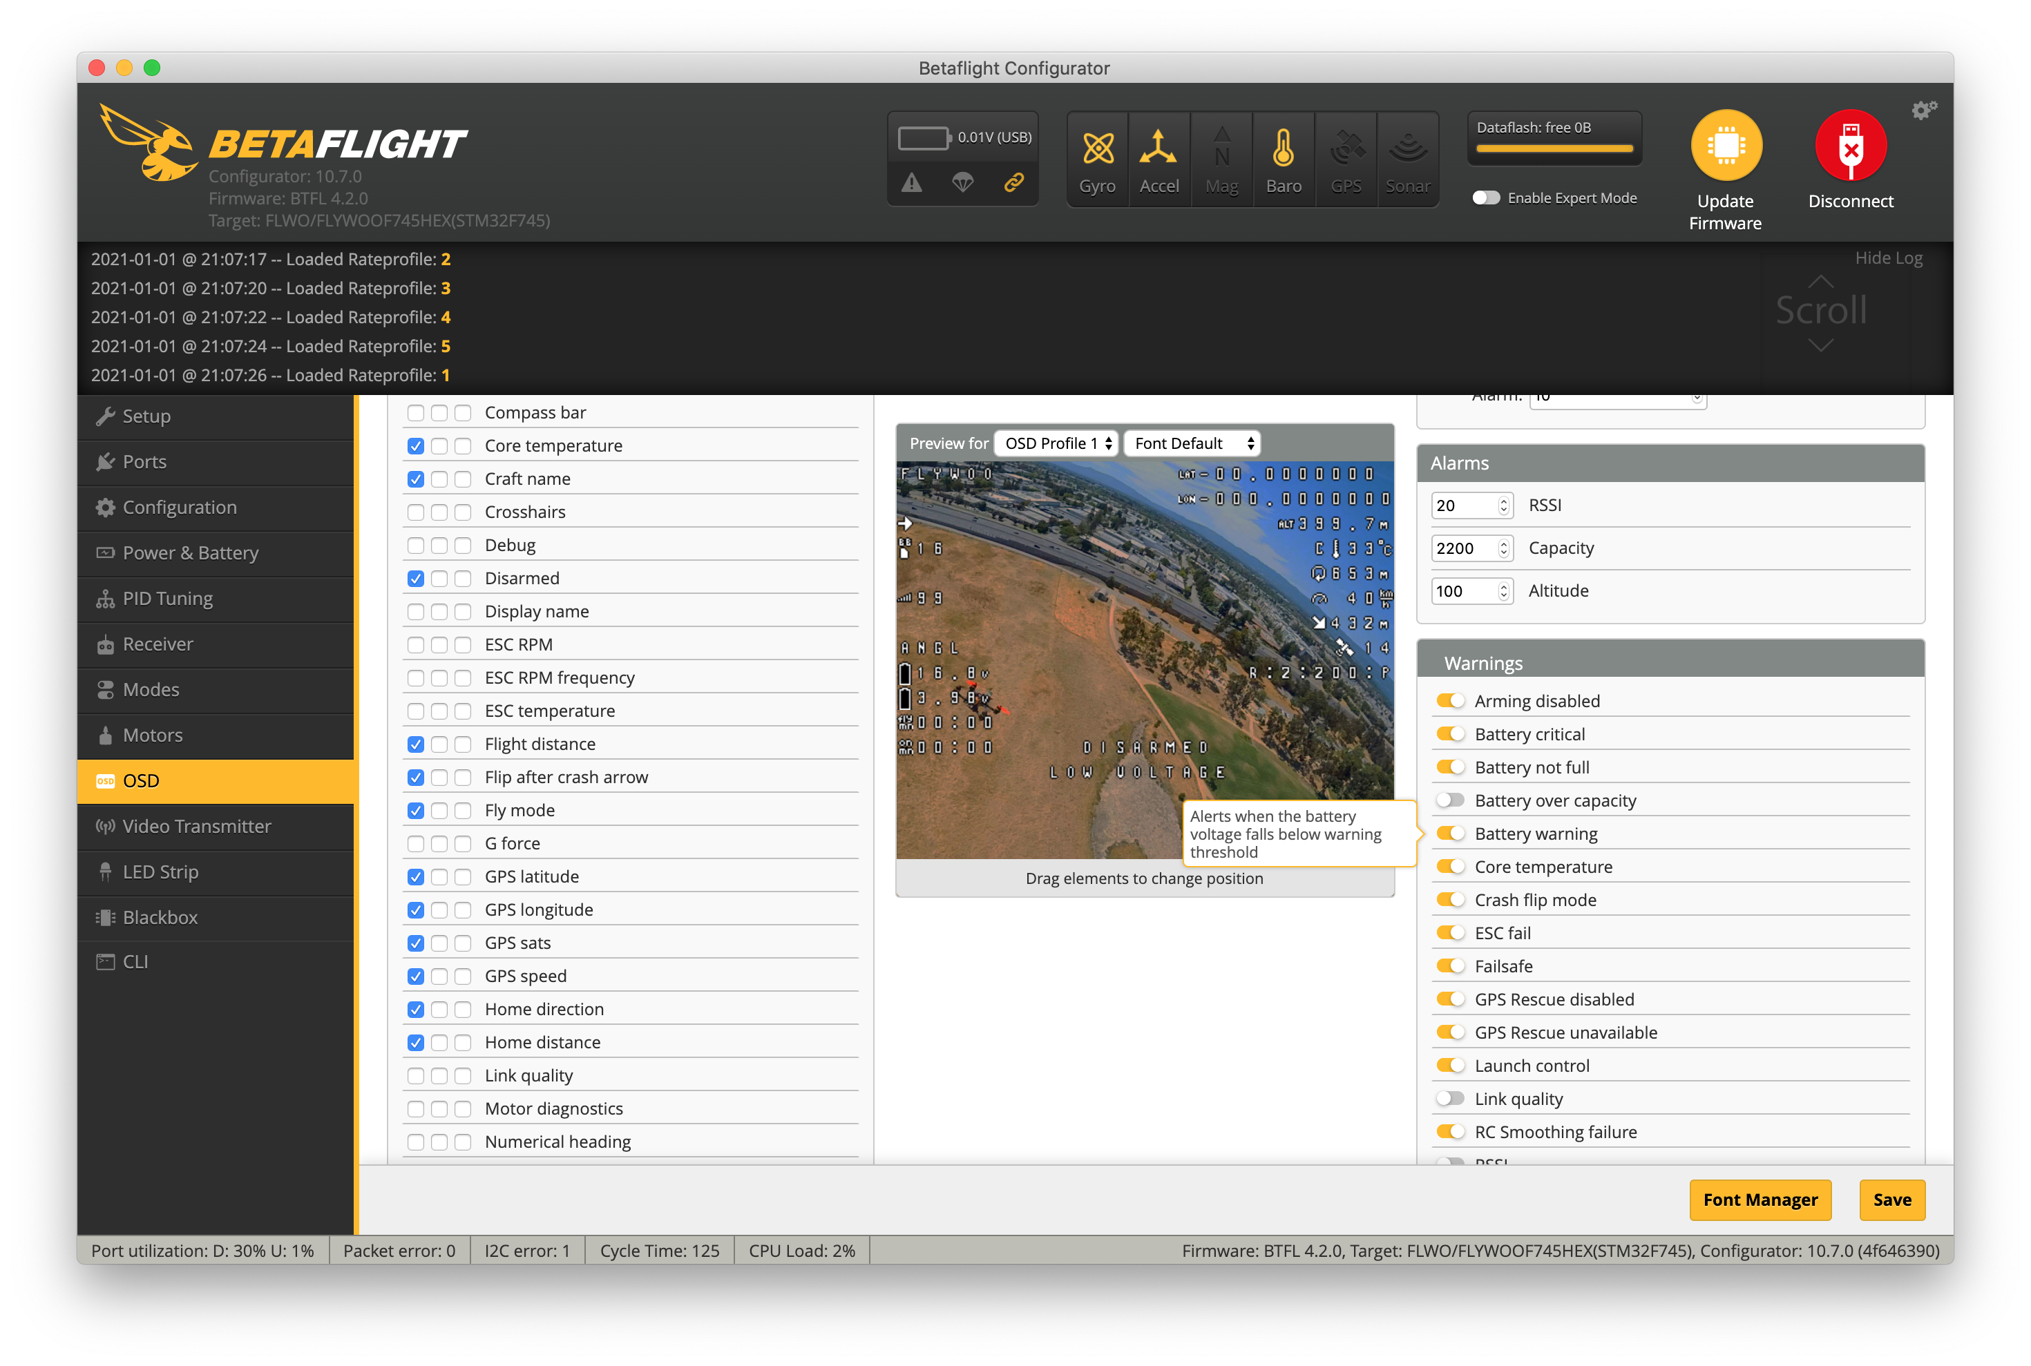
Task: Click the Accel sensor icon
Action: [1158, 148]
